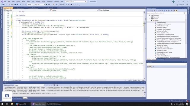The width and height of the screenshot is (190, 106).
Task: Click the Solution Explorer refresh icon
Action: [x=164, y=11]
